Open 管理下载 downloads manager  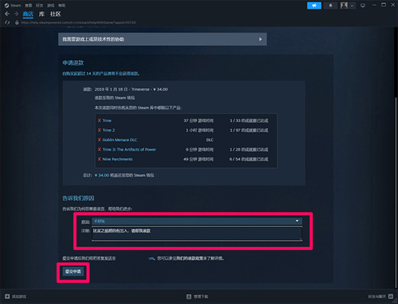(x=198, y=297)
